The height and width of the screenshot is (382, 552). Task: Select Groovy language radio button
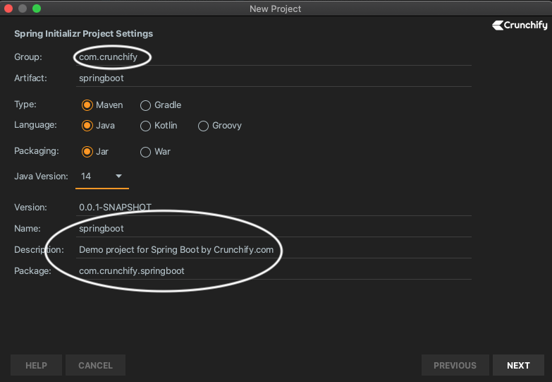pyautogui.click(x=203, y=126)
